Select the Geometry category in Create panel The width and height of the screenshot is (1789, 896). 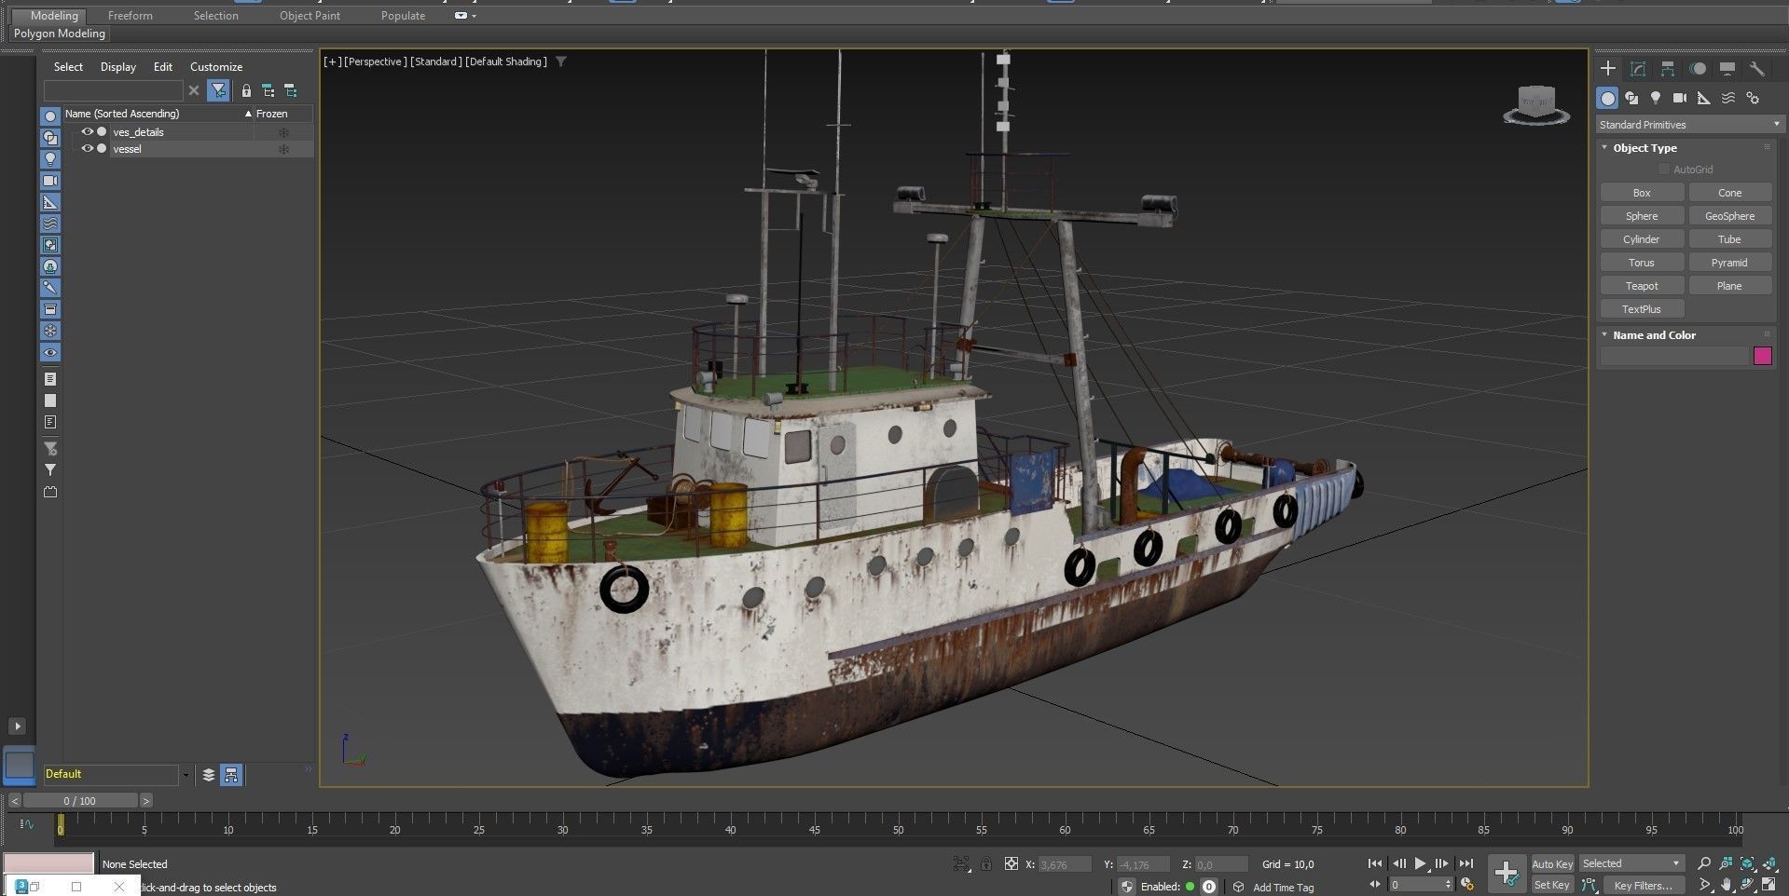click(x=1607, y=98)
